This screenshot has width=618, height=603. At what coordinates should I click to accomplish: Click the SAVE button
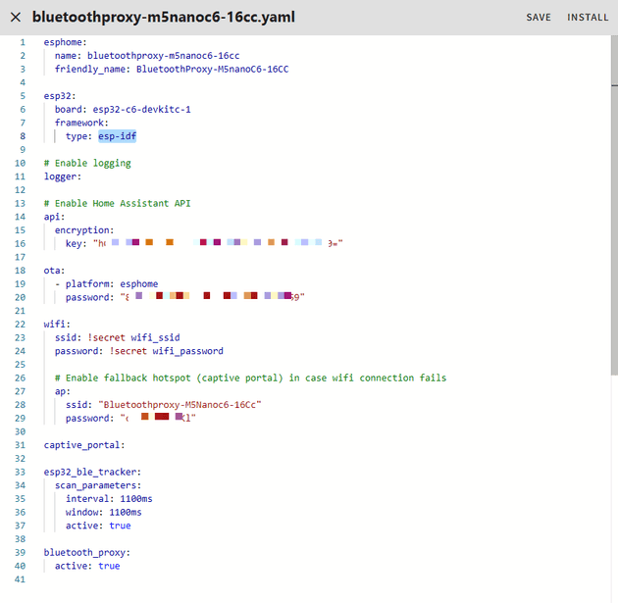coord(539,18)
